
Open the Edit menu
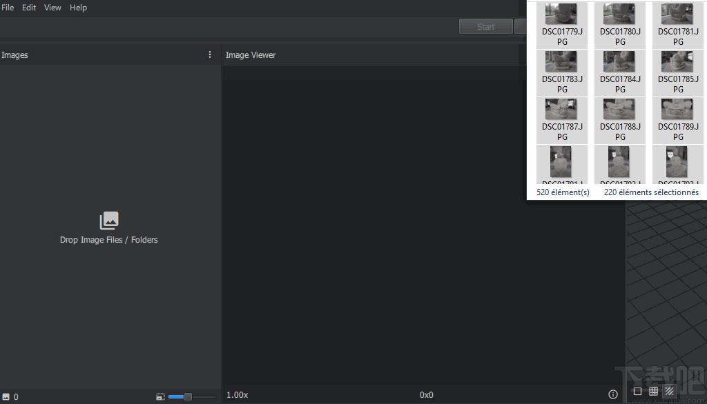pos(29,8)
